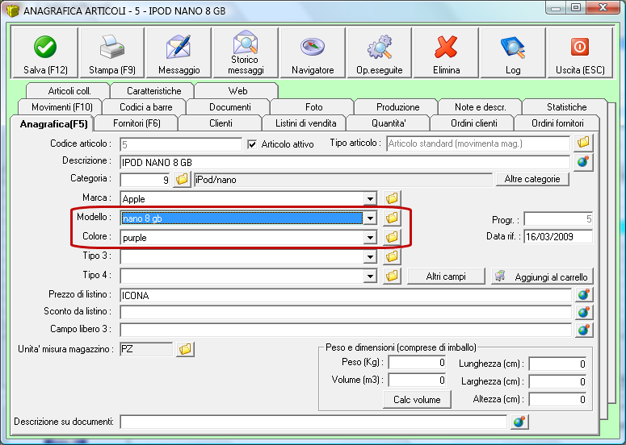This screenshot has height=445, width=626.
Task: Open folder icon beside Modello dropdown
Action: [392, 218]
